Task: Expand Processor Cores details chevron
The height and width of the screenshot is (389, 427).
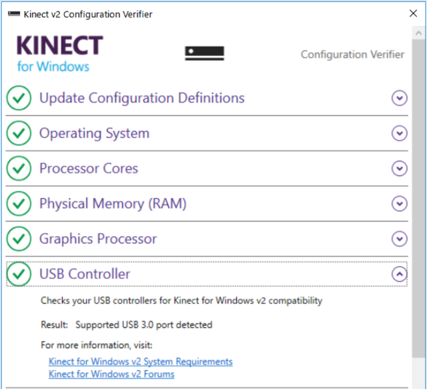Action: [400, 168]
